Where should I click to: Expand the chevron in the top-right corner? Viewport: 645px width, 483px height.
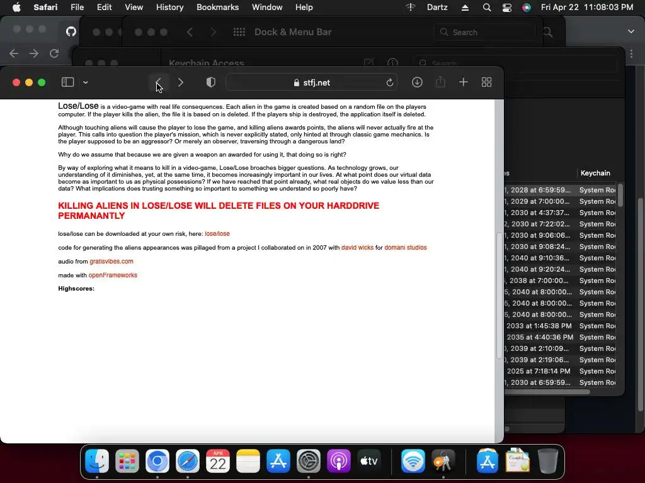click(631, 31)
